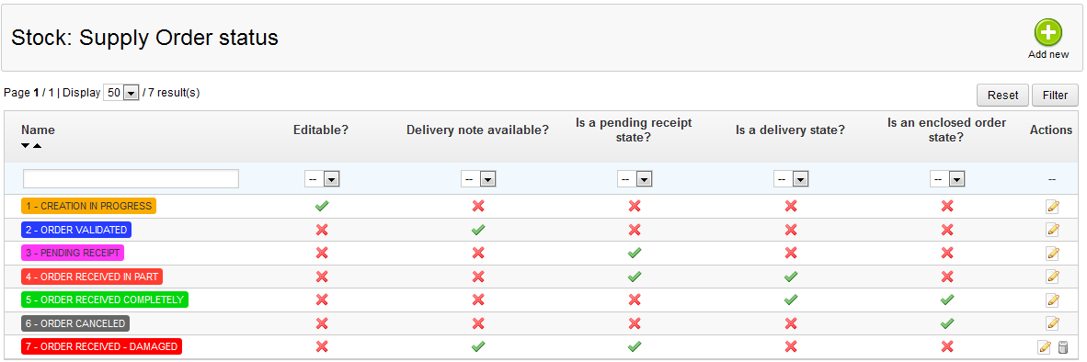Click Editable red cross for Order Canceled
1087x362 pixels.
click(x=321, y=323)
